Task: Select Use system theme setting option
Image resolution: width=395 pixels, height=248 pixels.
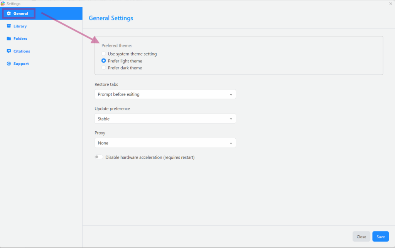Action: [103, 54]
